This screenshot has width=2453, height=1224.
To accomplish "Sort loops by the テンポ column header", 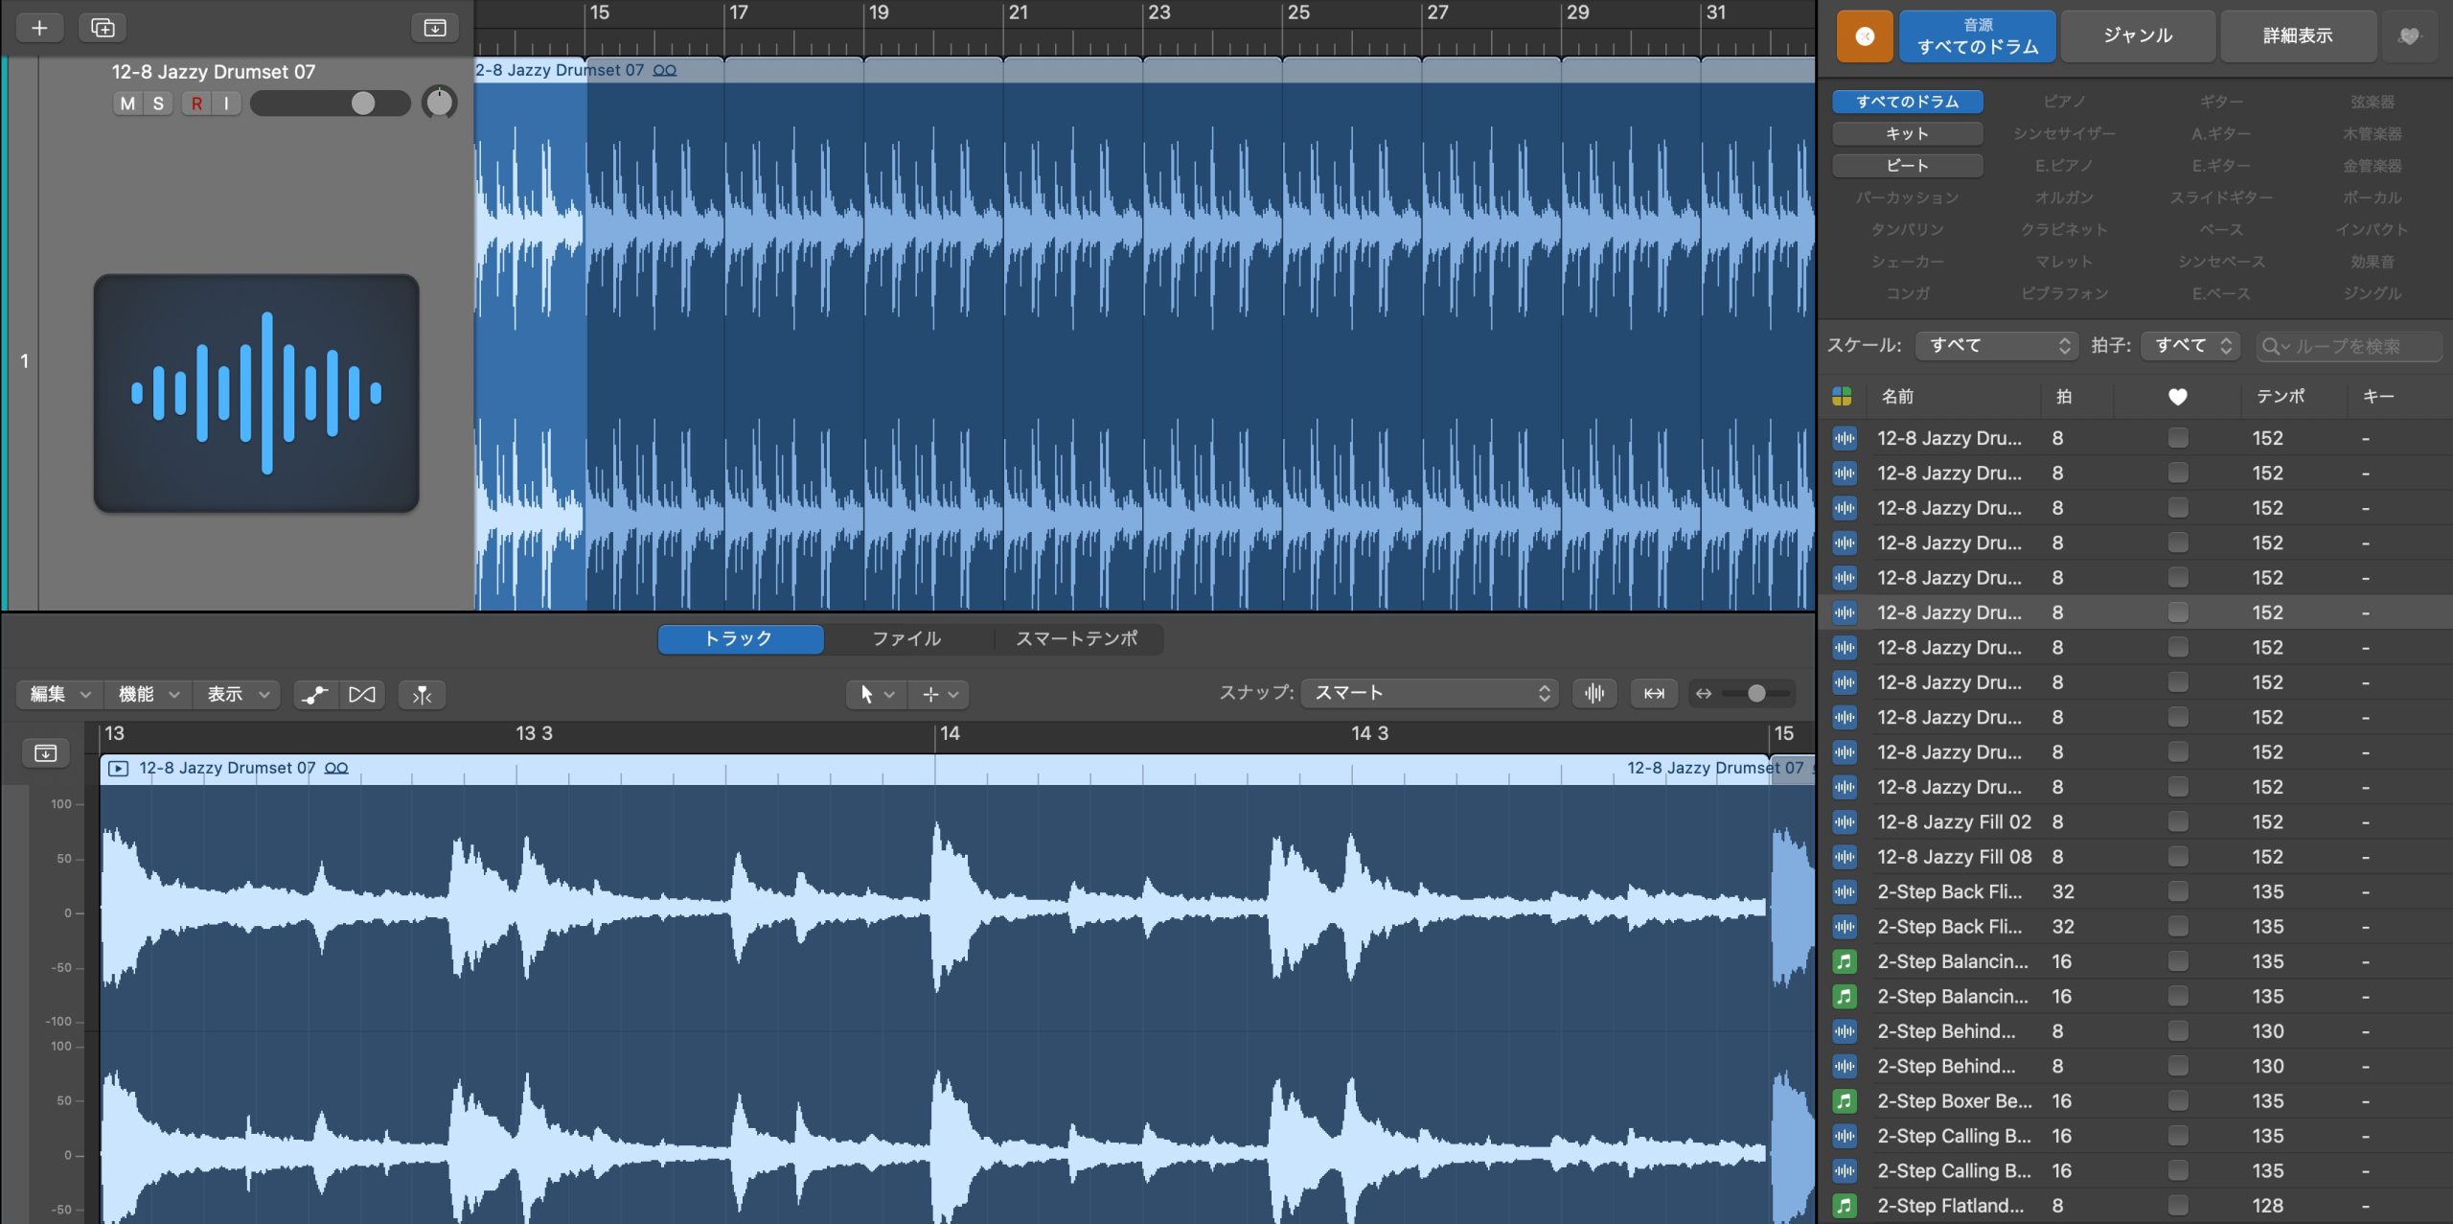I will coord(2281,397).
